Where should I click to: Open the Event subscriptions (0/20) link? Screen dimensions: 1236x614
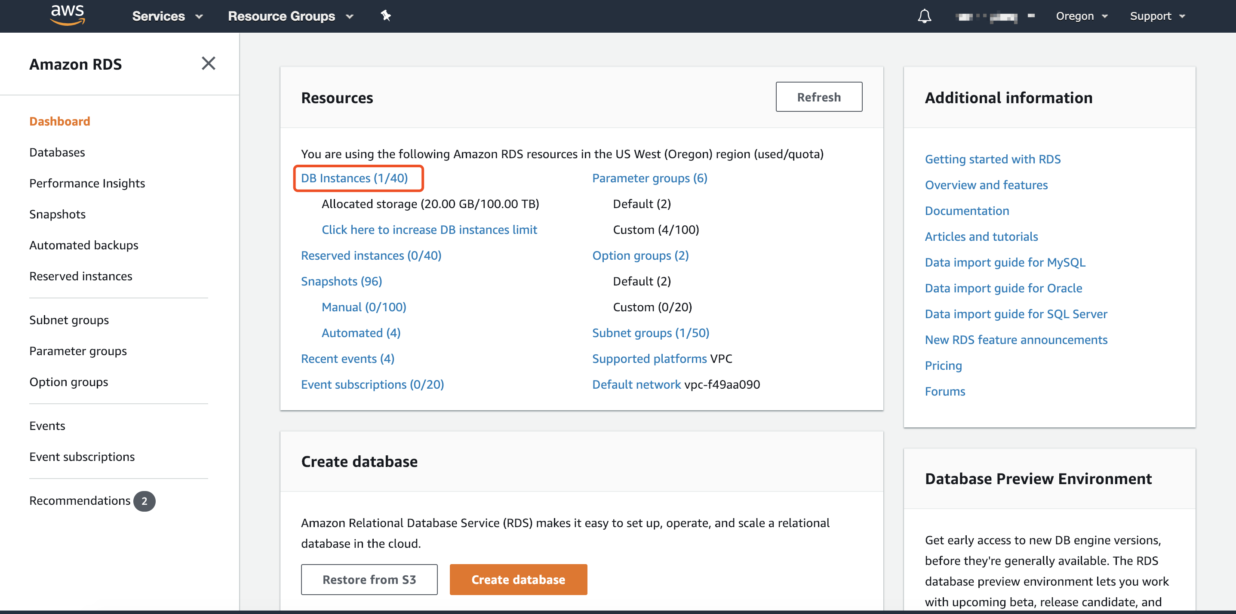click(372, 384)
